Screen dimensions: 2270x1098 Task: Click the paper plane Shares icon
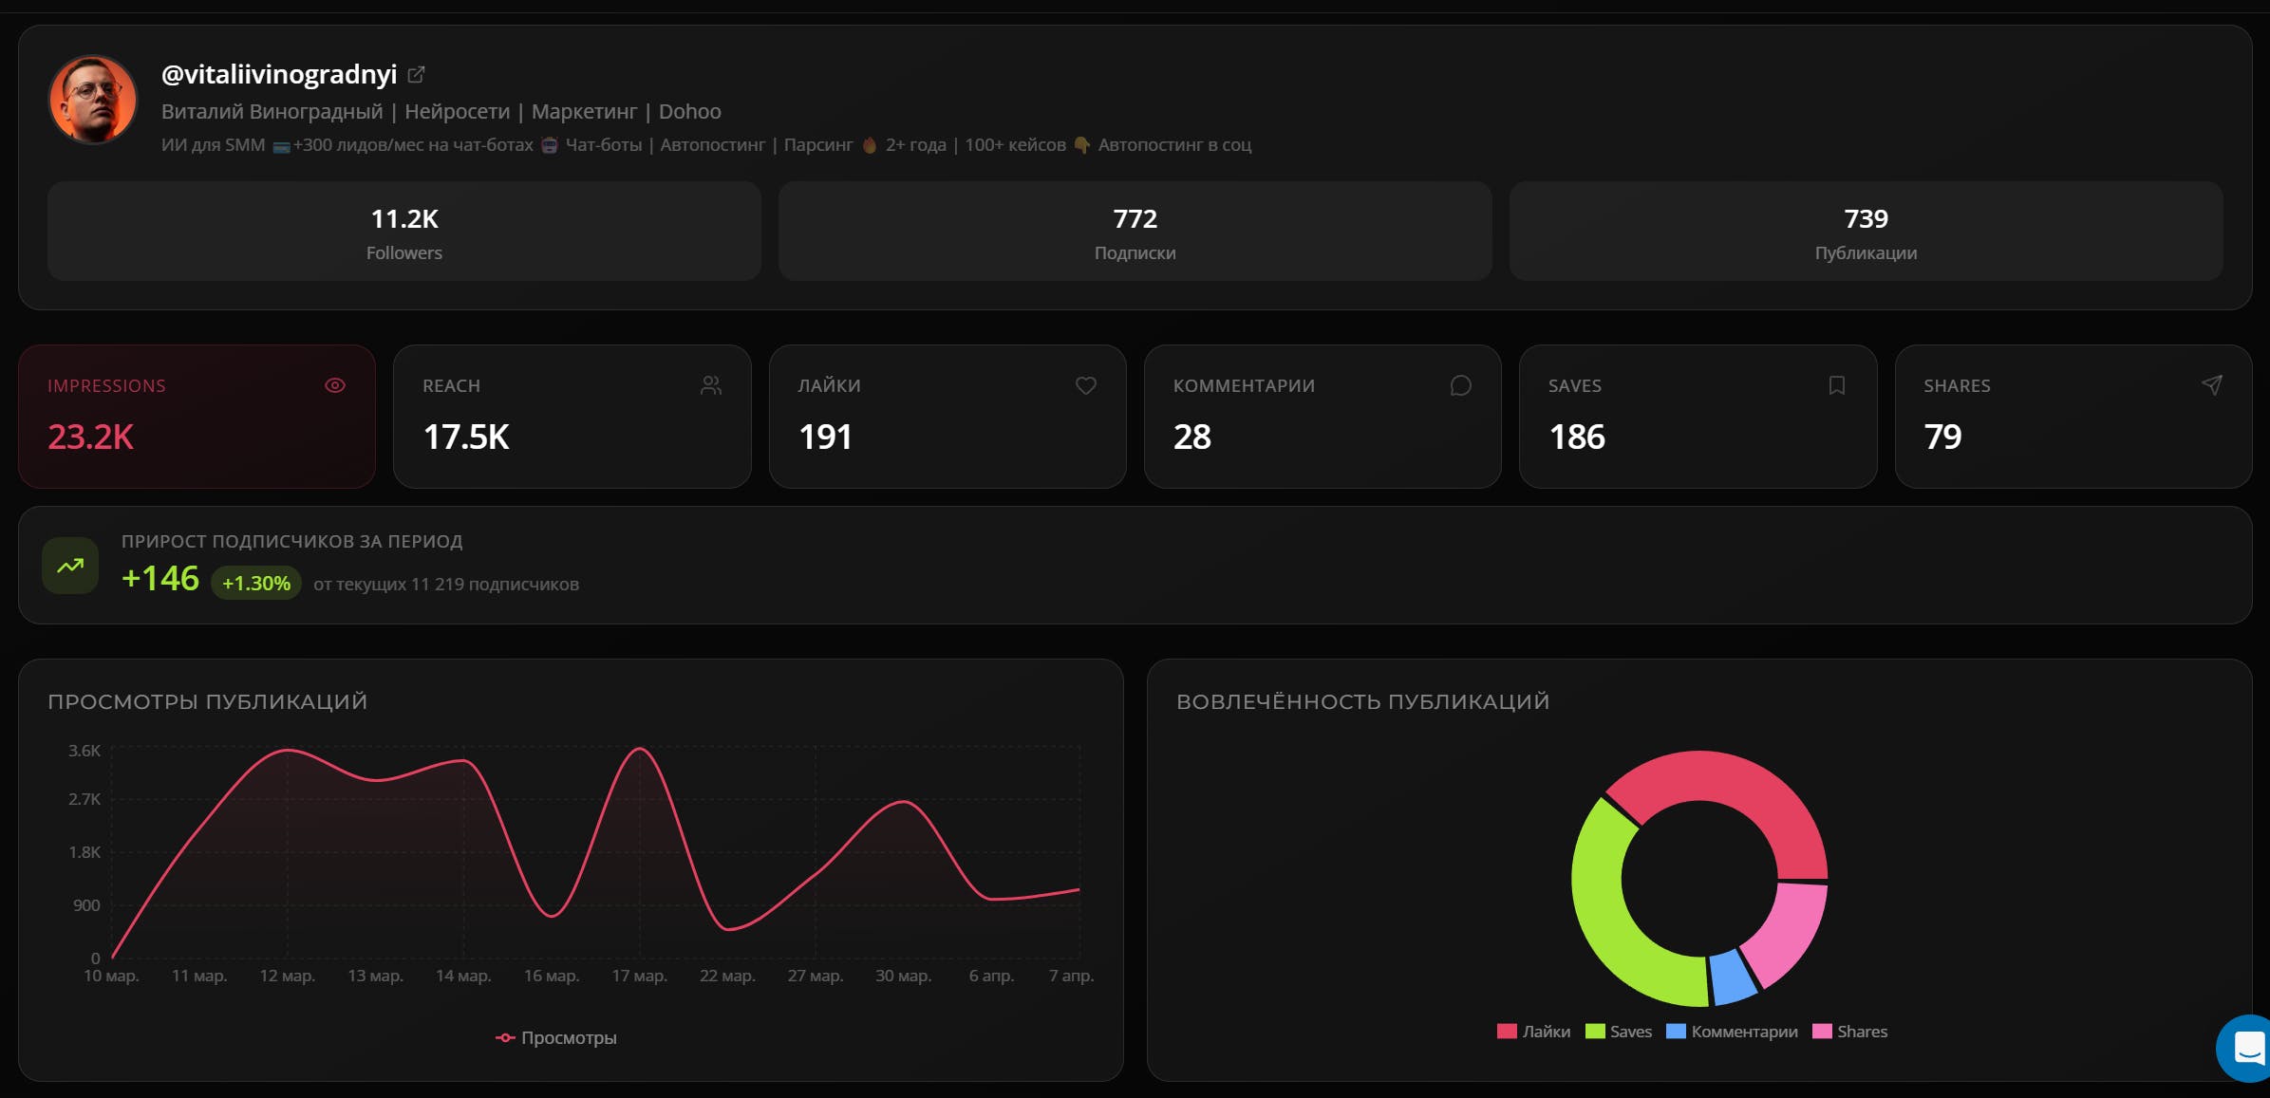click(x=2212, y=385)
